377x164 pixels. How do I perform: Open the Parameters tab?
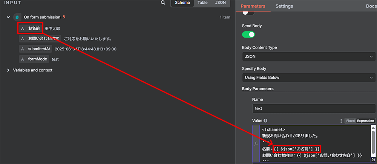point(253,6)
